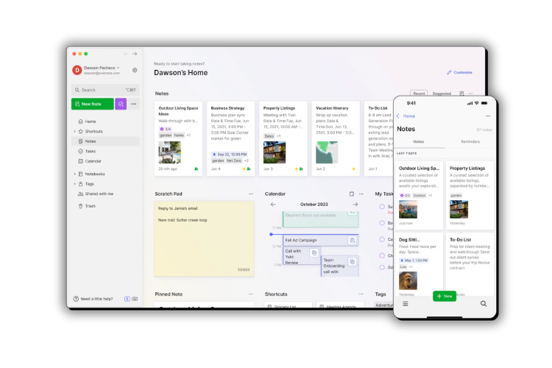Open Vacation Itinerary note card
Viewport: 552px width, 368px height.
(336, 138)
